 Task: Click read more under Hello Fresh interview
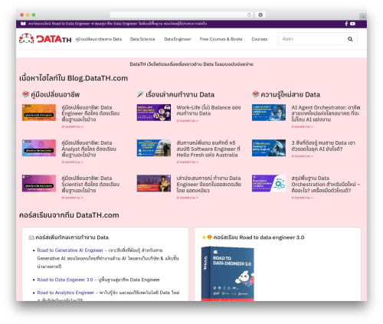click(x=187, y=162)
